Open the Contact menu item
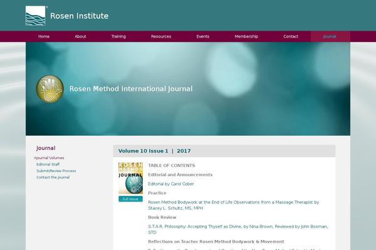Image resolution: width=376 pixels, height=250 pixels. tap(291, 37)
